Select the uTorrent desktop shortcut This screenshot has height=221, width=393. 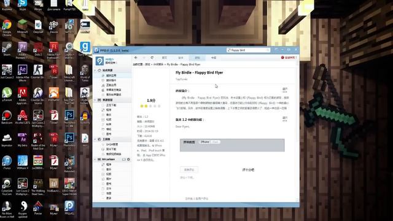(7, 95)
